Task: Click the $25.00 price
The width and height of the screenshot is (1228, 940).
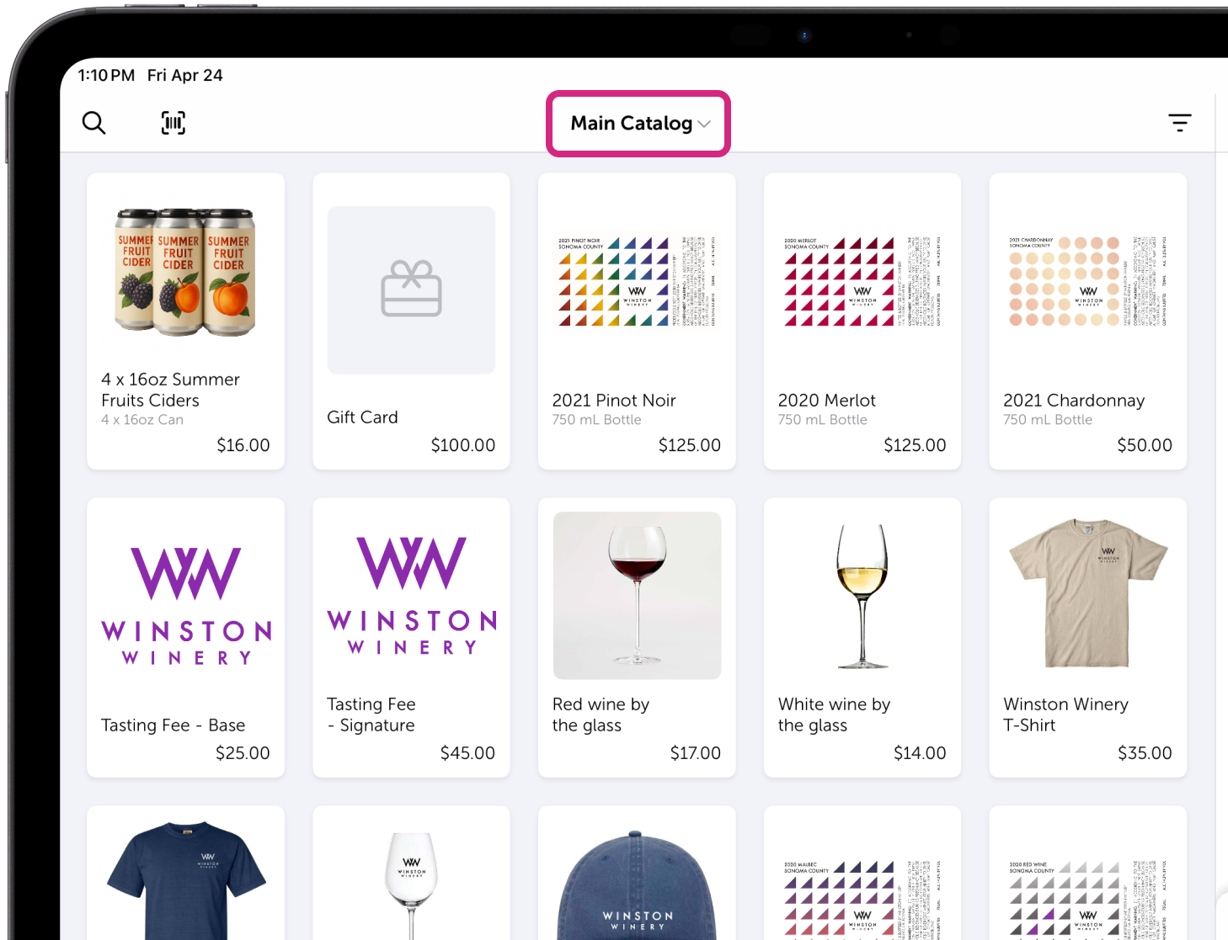Action: 243,753
